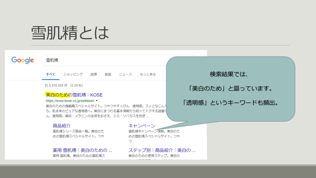The image size is (316, 178).
Task: Click the slide title 雪肌精とは
Action: (70, 33)
